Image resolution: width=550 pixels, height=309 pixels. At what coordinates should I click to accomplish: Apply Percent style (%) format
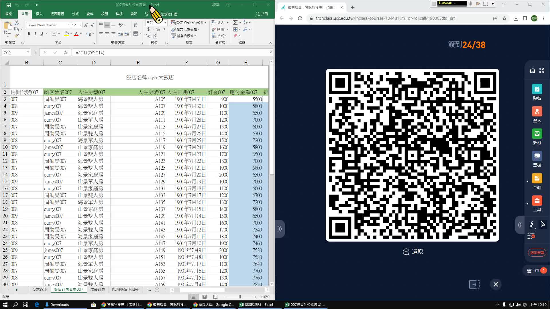[158, 29]
